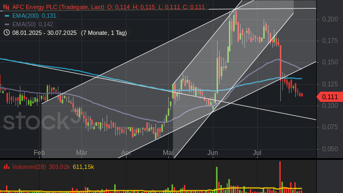
Task: Click the close price C: 0,111
Action: (193, 7)
